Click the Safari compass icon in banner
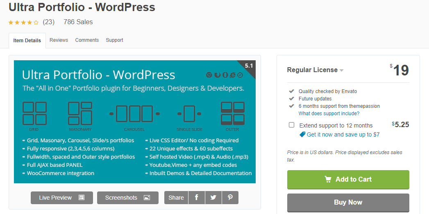Image resolution: width=429 pixels, height=214 pixels. (x=240, y=75)
